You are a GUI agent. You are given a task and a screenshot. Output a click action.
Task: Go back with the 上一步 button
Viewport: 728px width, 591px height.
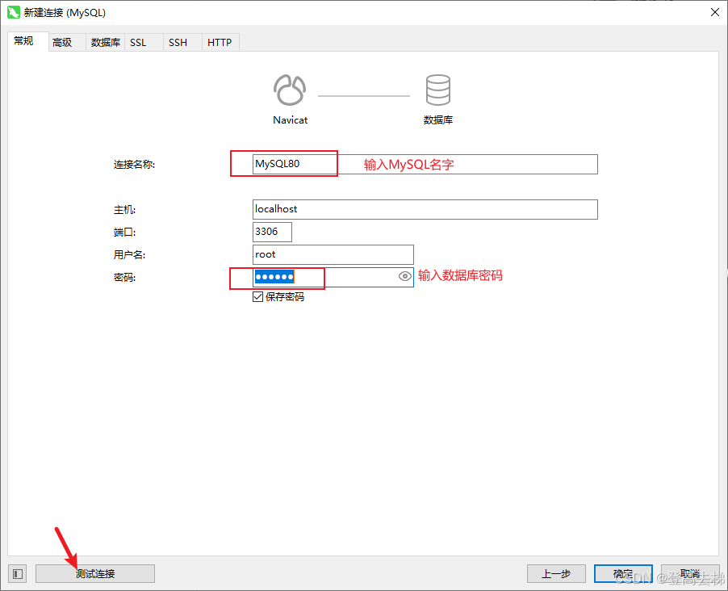coord(556,574)
